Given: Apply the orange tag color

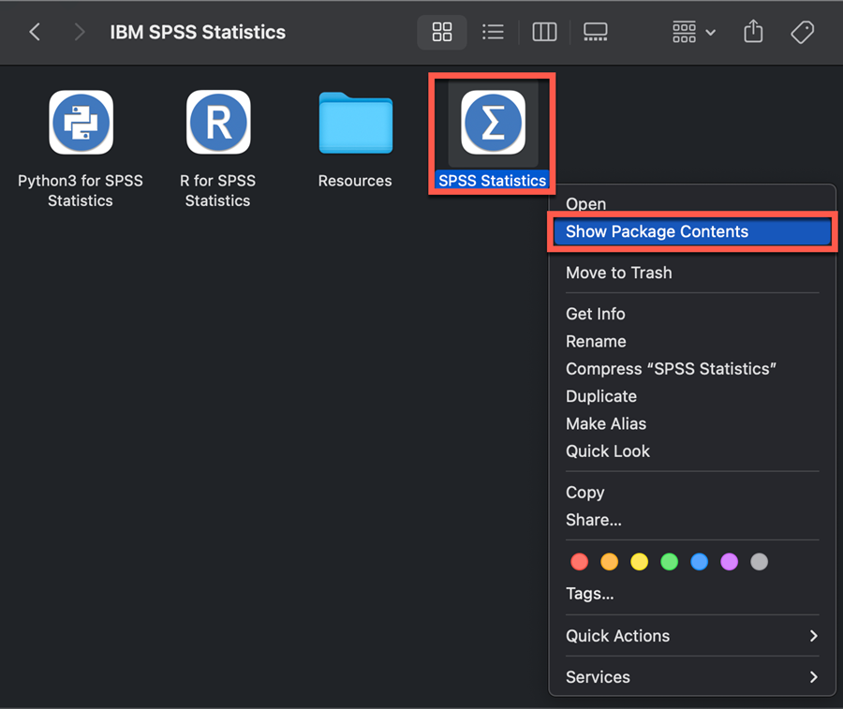Looking at the screenshot, I should point(609,562).
